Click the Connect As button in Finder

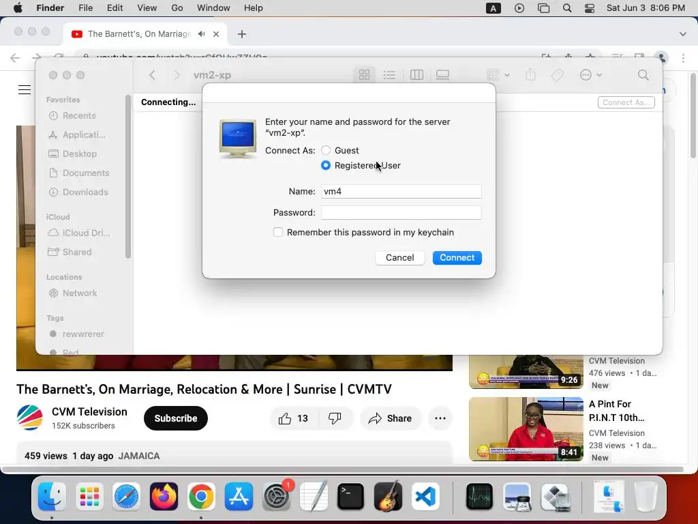pyautogui.click(x=626, y=102)
